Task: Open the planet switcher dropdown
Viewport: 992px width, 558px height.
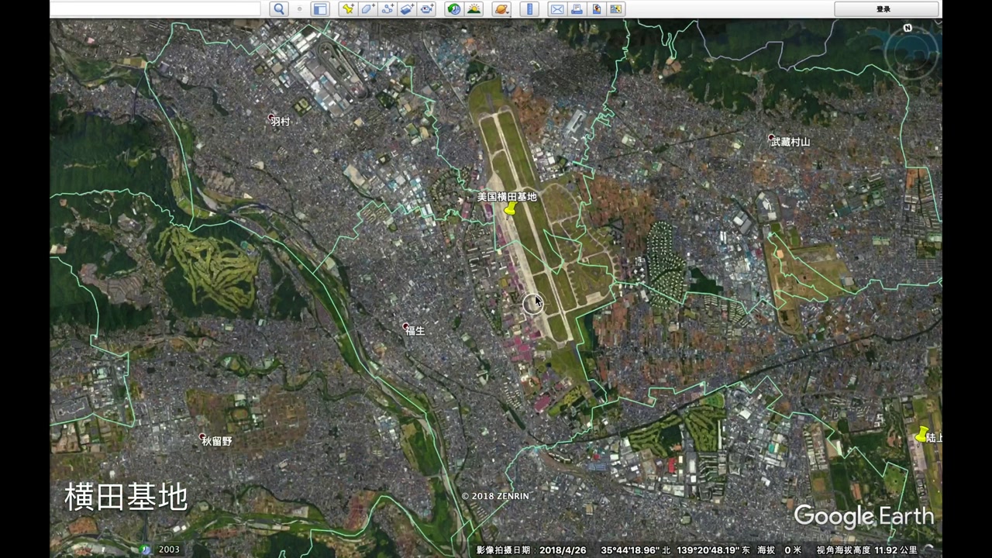Action: [x=501, y=9]
